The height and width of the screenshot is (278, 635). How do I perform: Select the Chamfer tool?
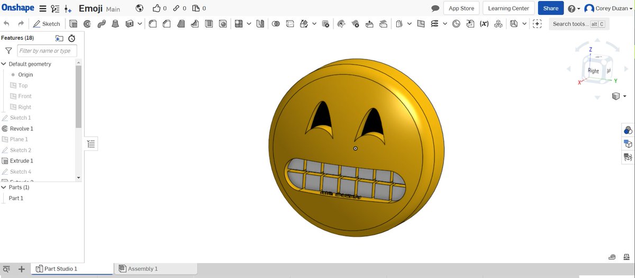pos(166,24)
